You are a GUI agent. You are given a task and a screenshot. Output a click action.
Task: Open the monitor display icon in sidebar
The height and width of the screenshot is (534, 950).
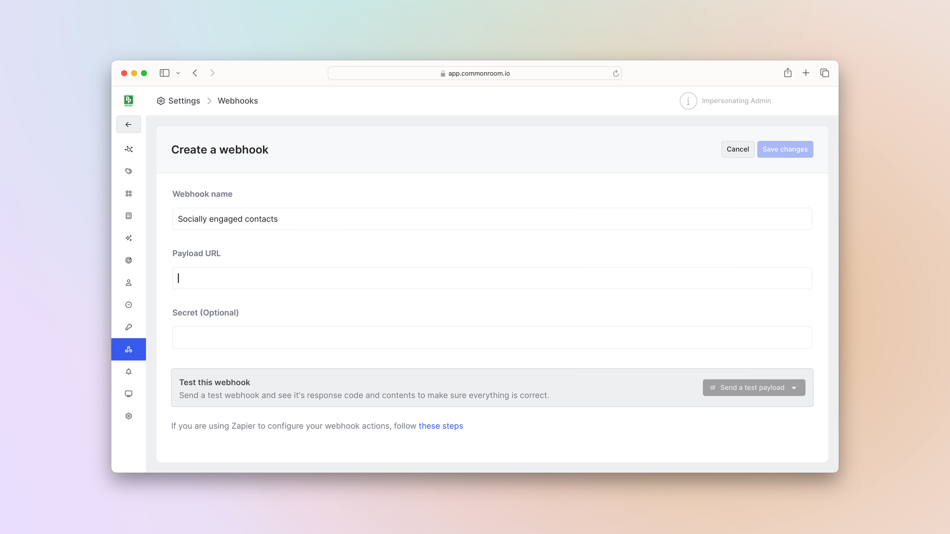click(128, 394)
